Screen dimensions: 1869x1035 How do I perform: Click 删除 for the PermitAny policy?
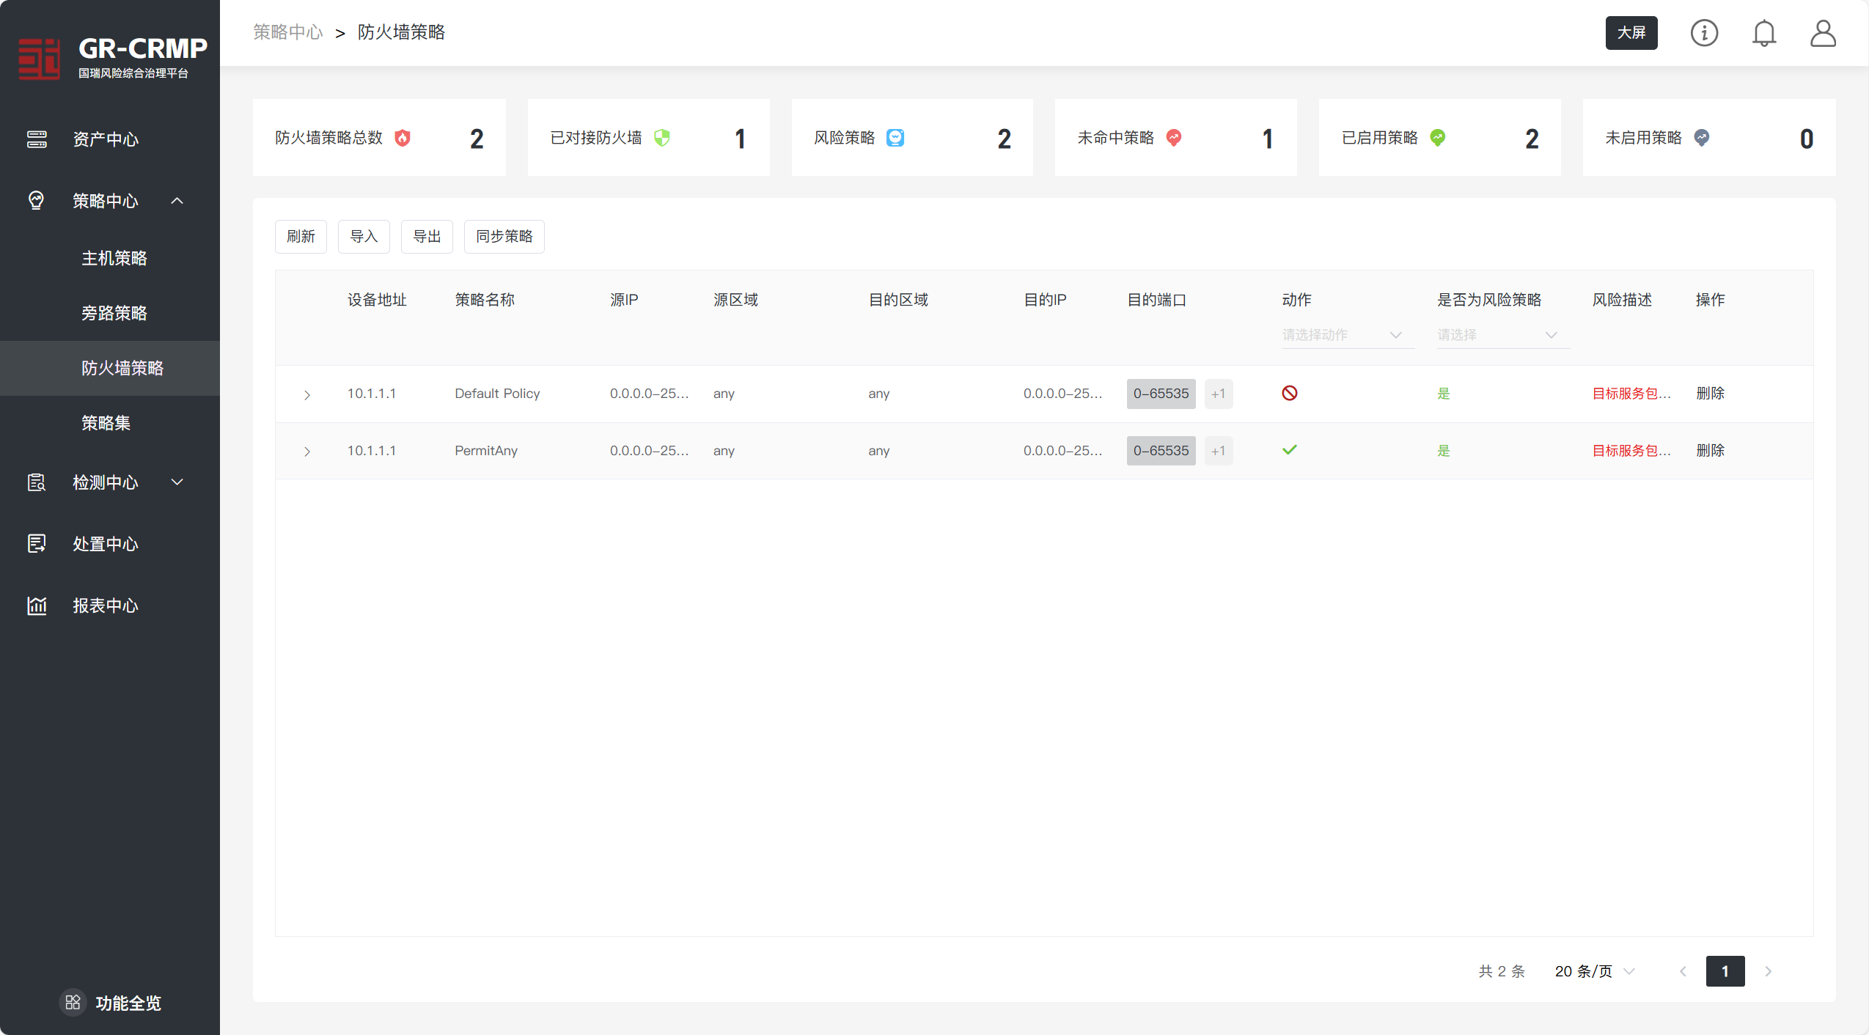point(1710,450)
